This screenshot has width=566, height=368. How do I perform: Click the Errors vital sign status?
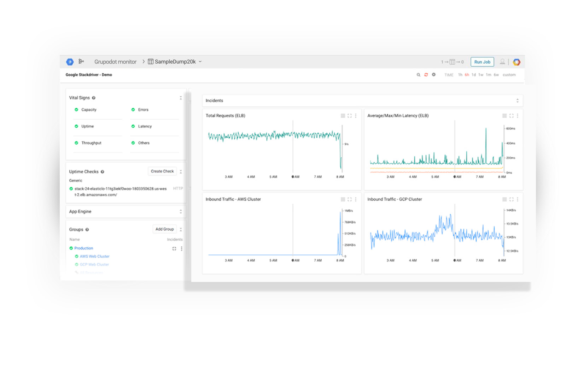[x=140, y=110]
